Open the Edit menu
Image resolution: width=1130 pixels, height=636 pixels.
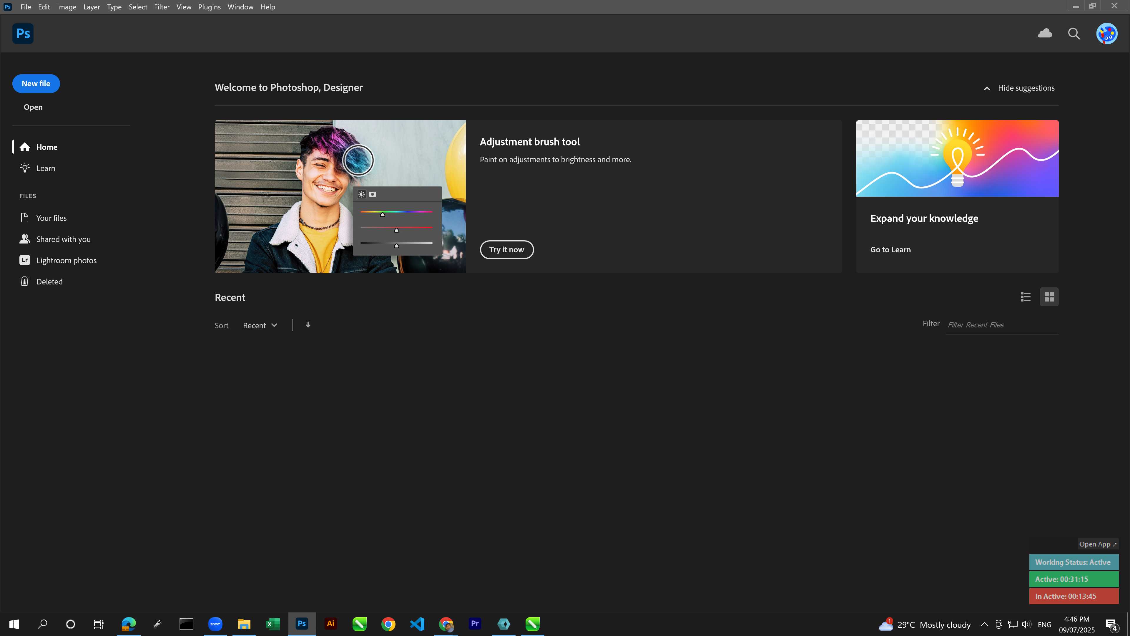(x=44, y=7)
